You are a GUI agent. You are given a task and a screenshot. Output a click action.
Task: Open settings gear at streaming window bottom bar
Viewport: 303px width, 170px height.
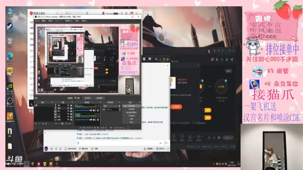pos(219,138)
